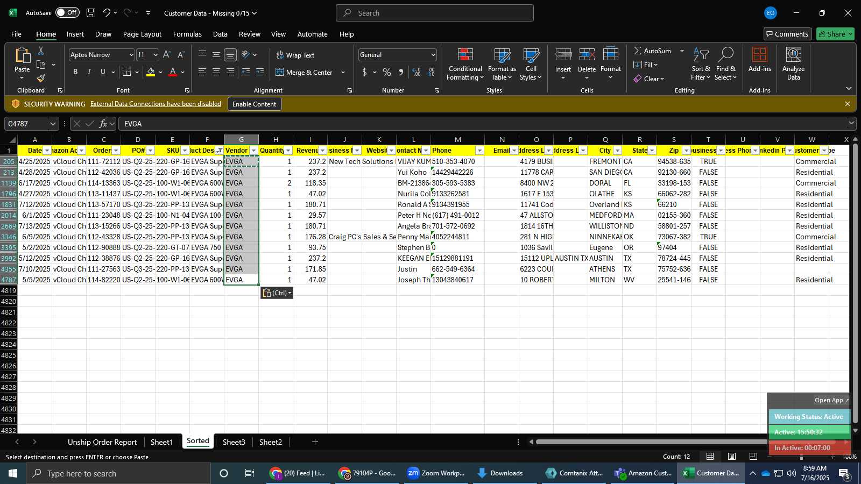The height and width of the screenshot is (484, 861).
Task: Click the Search box in title bar
Action: point(435,13)
